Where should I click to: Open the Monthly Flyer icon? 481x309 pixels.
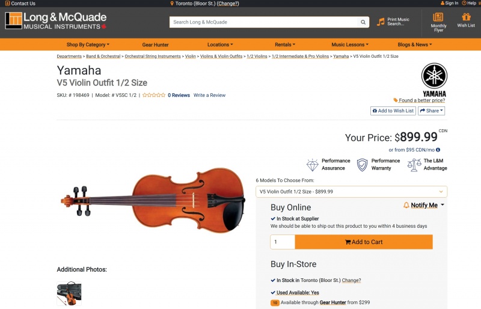coord(438,17)
